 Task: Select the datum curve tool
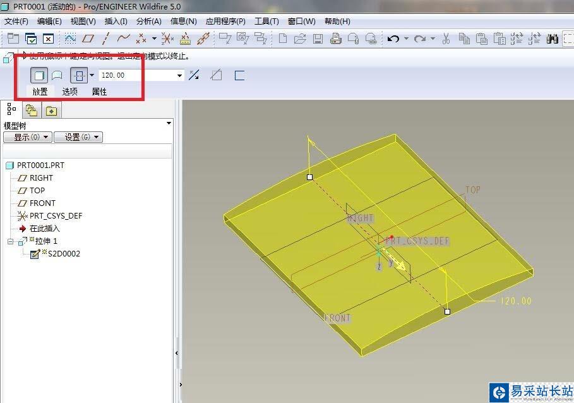point(124,38)
